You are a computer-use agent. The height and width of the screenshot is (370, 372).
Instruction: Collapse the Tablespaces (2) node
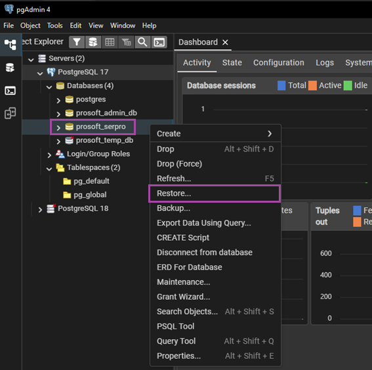[49, 169]
